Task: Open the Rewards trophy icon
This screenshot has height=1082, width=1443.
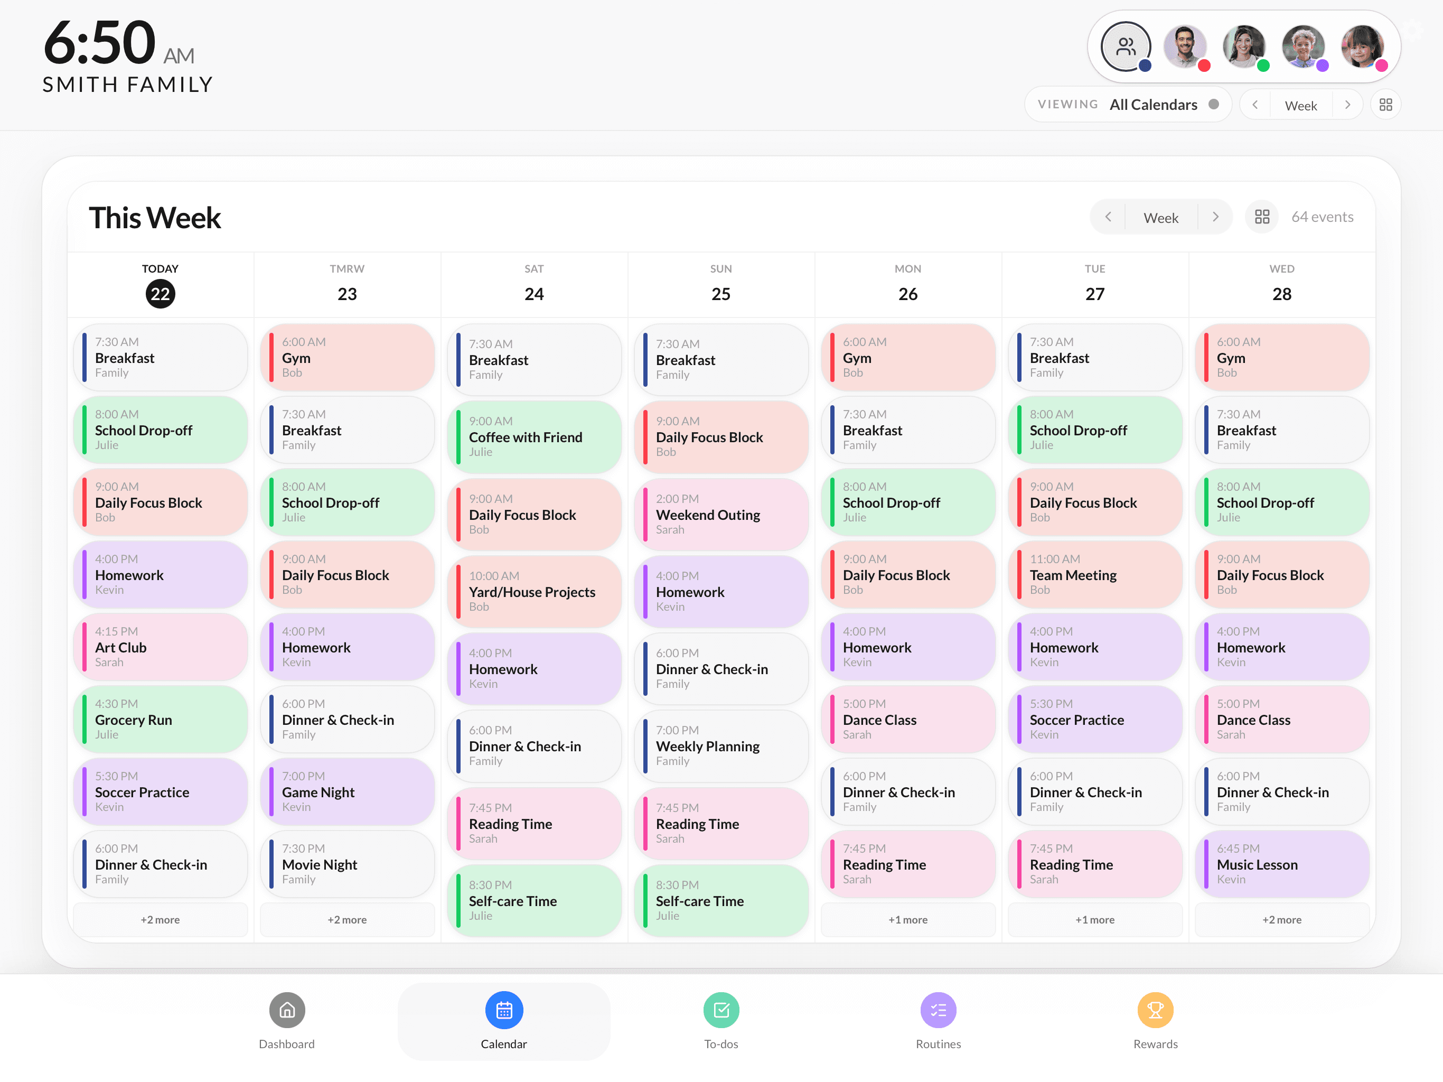Action: [1155, 1010]
